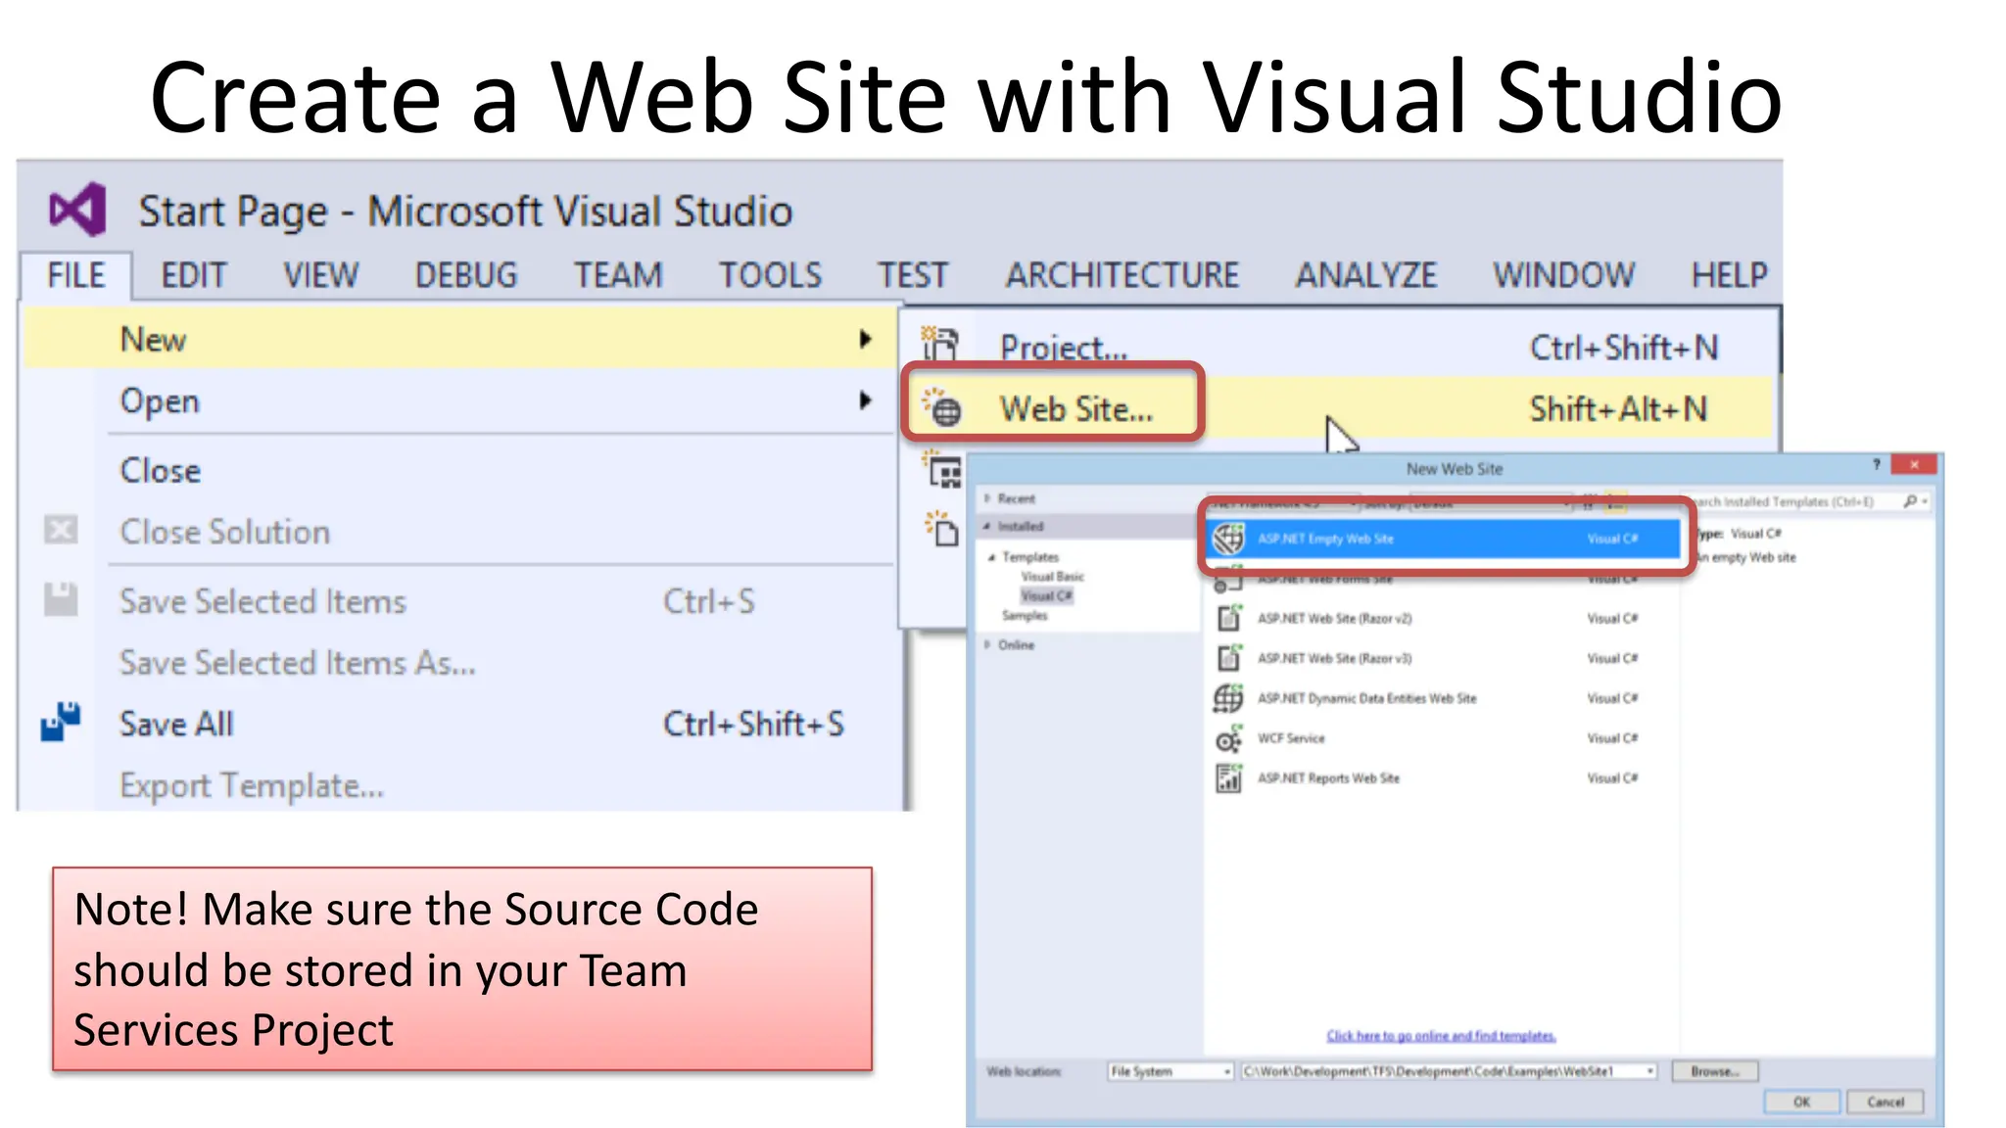Expand the New submenu arrow

point(865,339)
